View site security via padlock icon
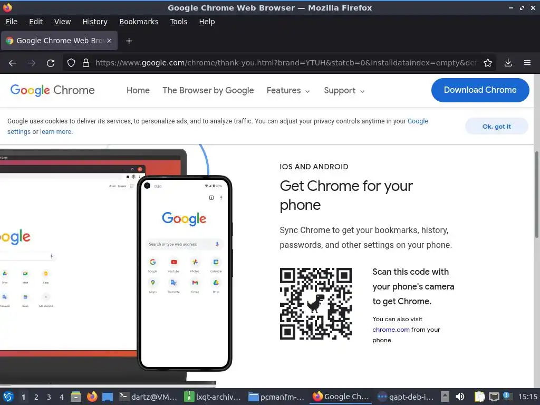 point(86,63)
